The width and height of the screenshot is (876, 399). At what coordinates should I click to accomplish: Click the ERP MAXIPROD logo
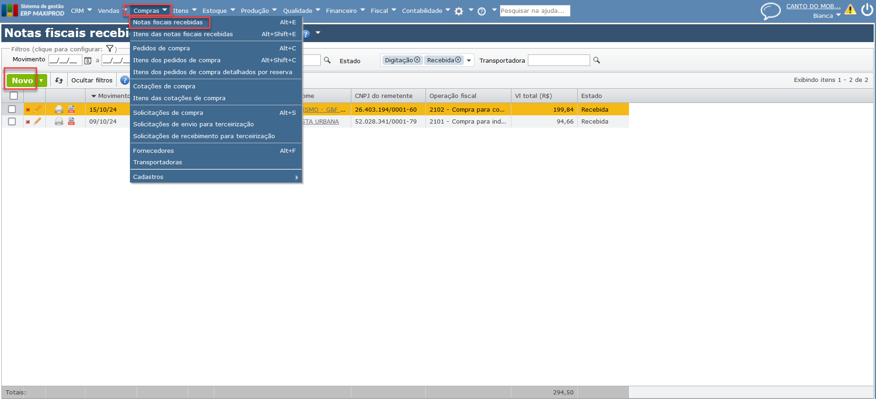pos(33,10)
